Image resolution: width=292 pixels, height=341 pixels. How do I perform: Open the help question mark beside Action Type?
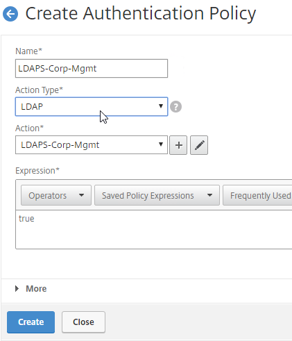(x=175, y=107)
